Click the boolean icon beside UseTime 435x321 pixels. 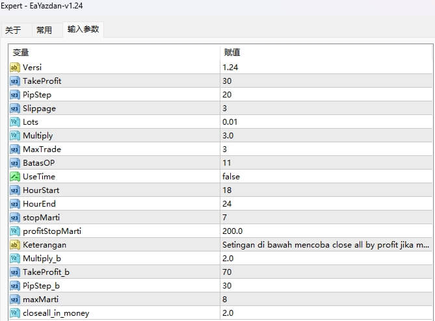click(x=15, y=177)
